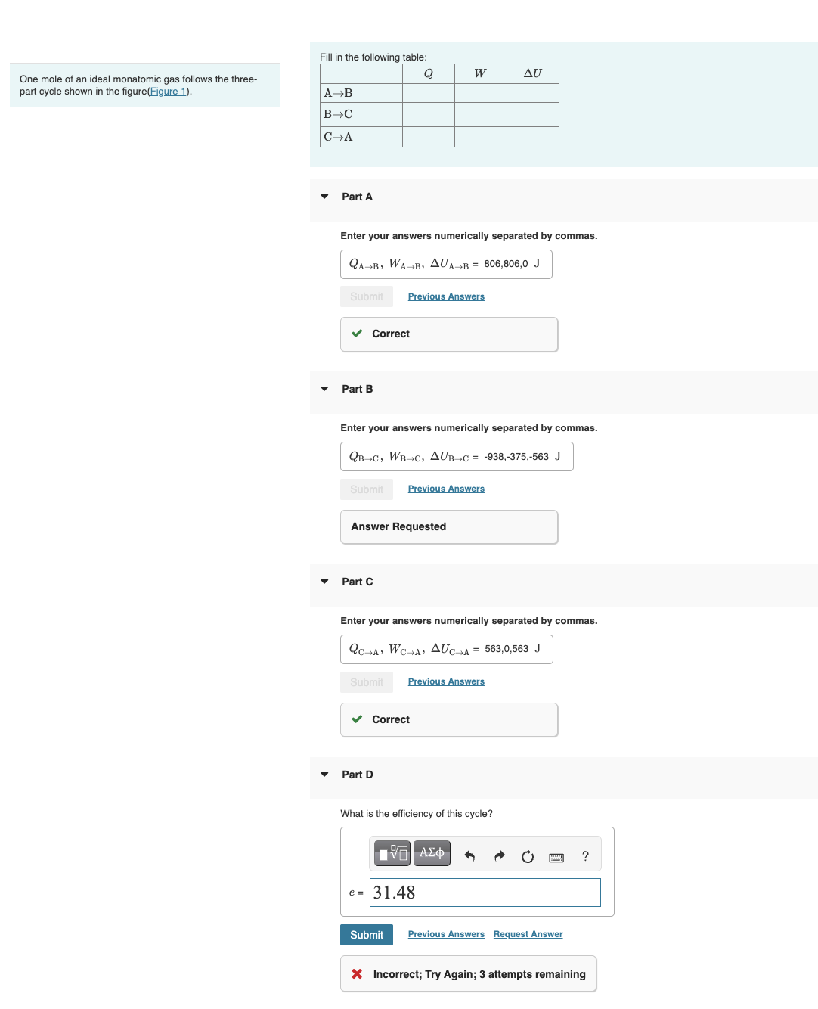Image resolution: width=818 pixels, height=1009 pixels.
Task: View Previous Answers for Part C
Action: [446, 681]
